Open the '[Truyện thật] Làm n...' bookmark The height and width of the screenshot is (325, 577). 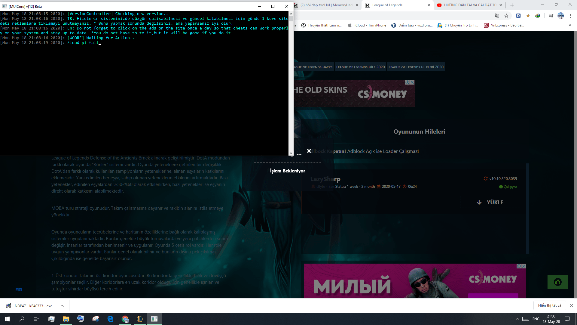322,25
